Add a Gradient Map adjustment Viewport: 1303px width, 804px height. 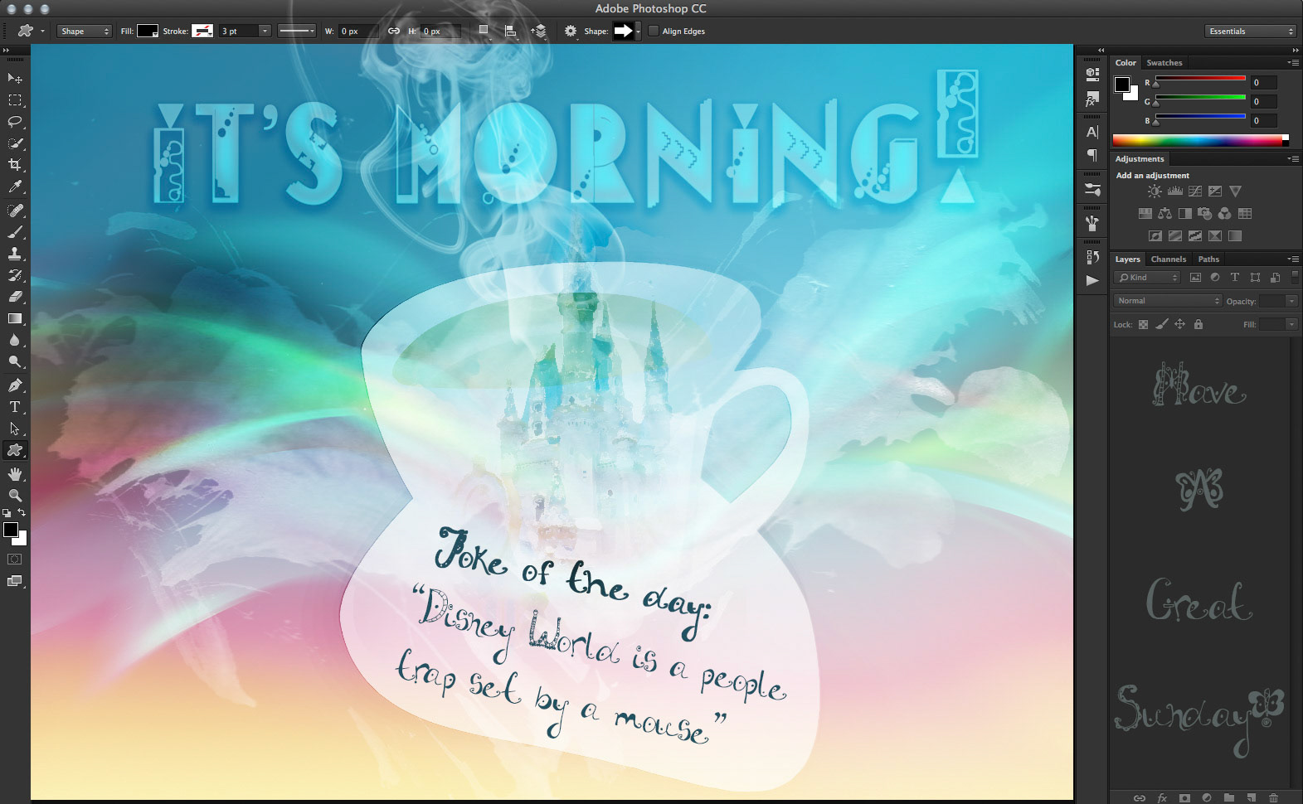1235,236
